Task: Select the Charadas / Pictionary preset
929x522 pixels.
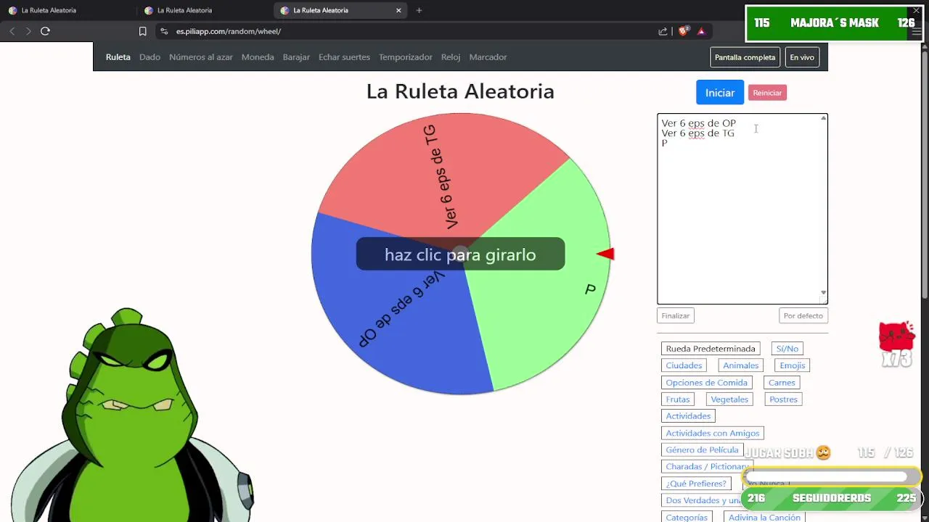Action: click(707, 467)
